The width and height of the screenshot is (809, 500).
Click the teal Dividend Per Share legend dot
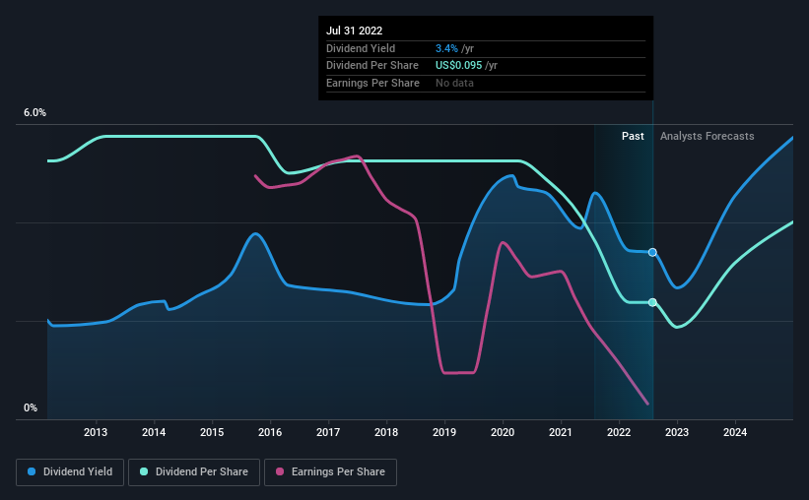point(144,471)
